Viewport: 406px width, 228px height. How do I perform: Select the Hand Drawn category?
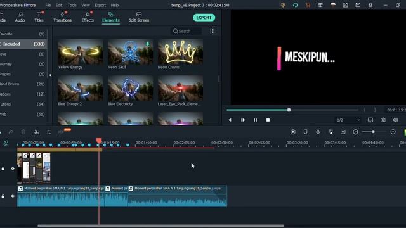23,84
